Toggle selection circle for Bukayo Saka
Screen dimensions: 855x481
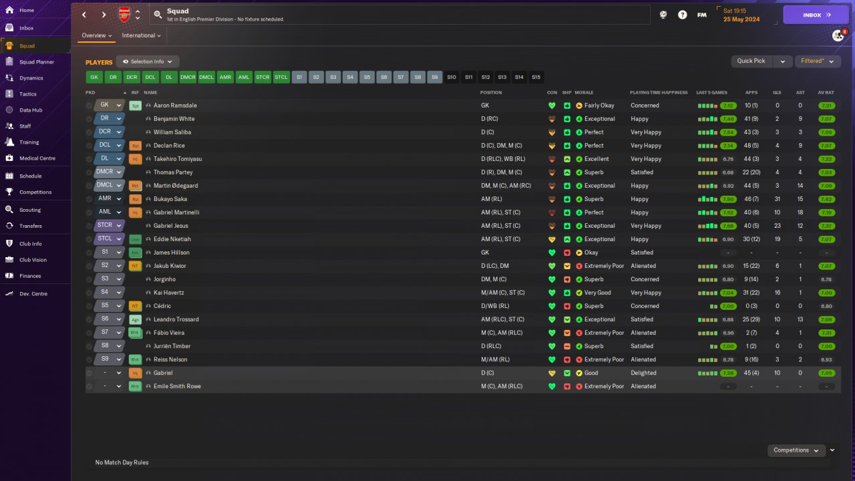click(x=89, y=199)
